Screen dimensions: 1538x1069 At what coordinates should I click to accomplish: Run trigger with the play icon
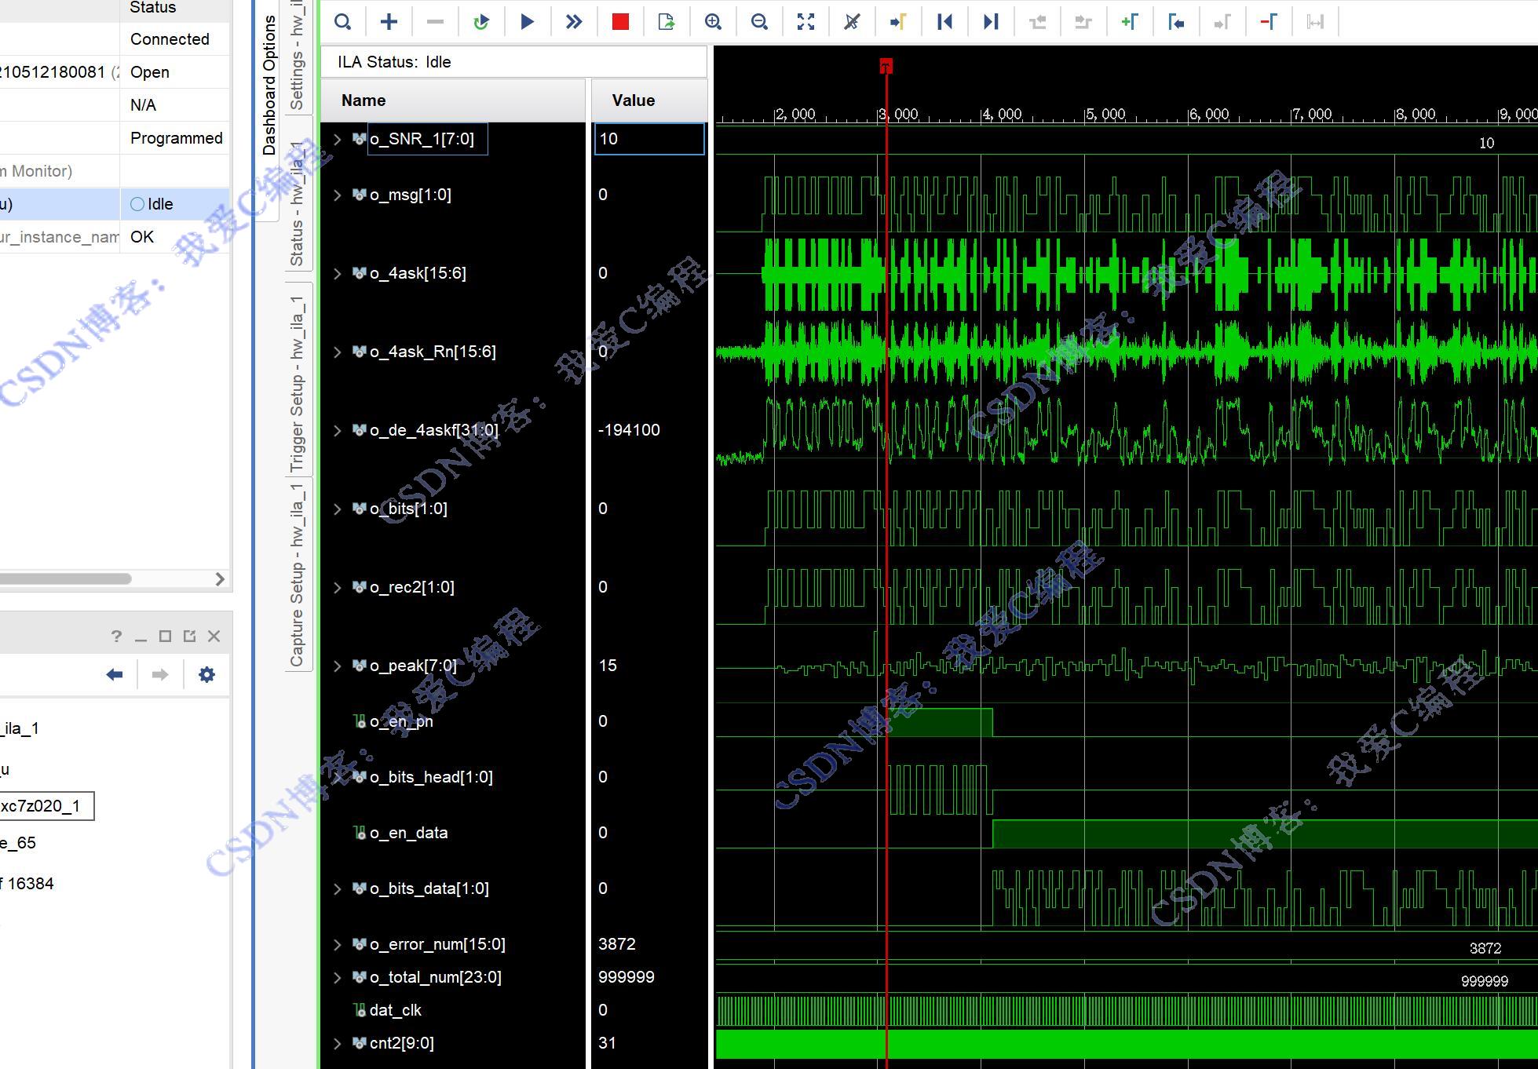click(528, 21)
